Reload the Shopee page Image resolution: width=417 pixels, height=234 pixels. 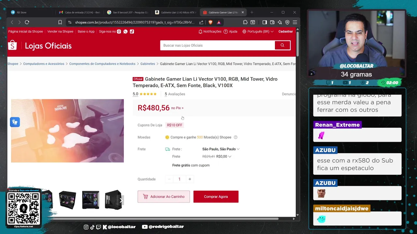27,22
